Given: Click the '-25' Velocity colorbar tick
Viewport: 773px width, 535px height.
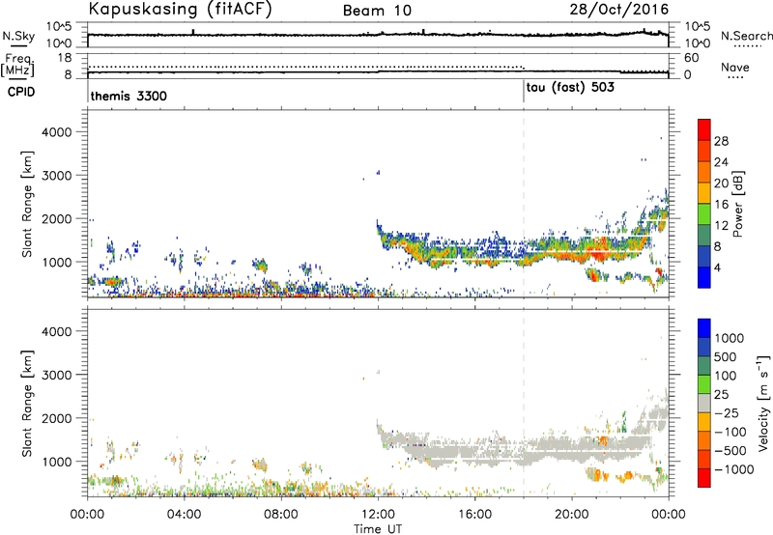Looking at the screenshot, I should [727, 413].
